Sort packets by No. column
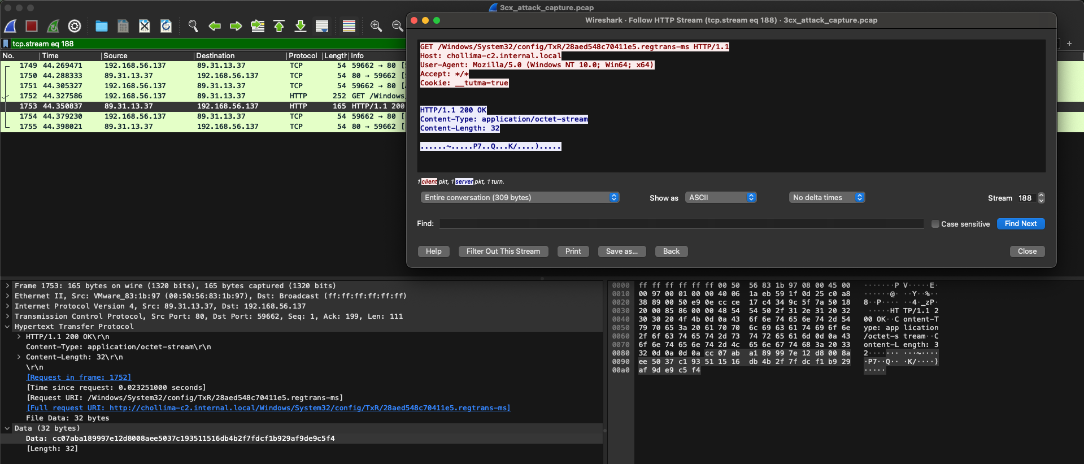 (19, 55)
